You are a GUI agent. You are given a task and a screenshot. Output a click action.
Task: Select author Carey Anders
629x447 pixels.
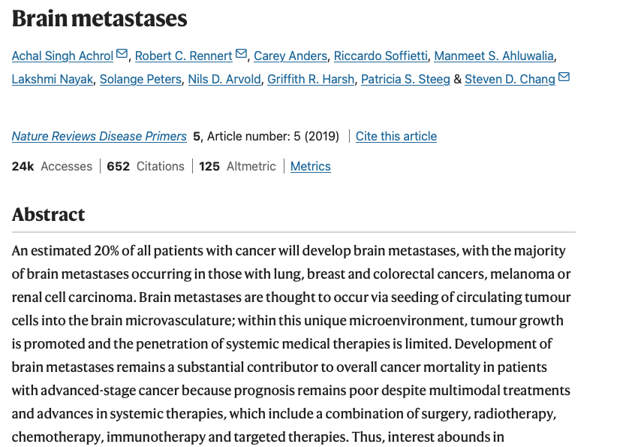click(290, 56)
